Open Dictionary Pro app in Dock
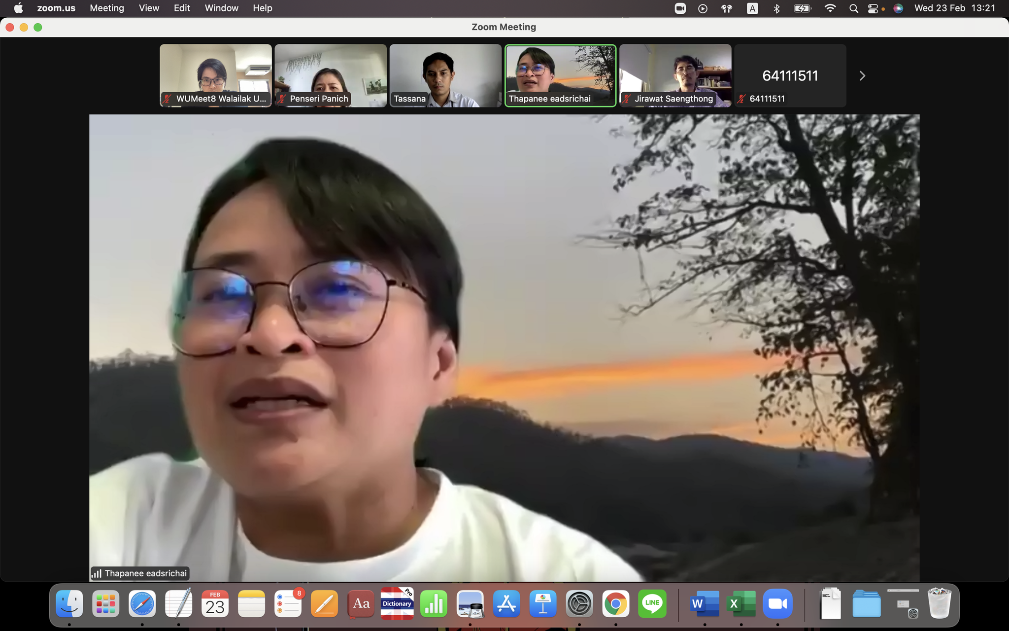 pyautogui.click(x=397, y=604)
